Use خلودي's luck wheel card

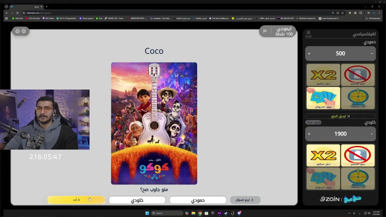358,178
